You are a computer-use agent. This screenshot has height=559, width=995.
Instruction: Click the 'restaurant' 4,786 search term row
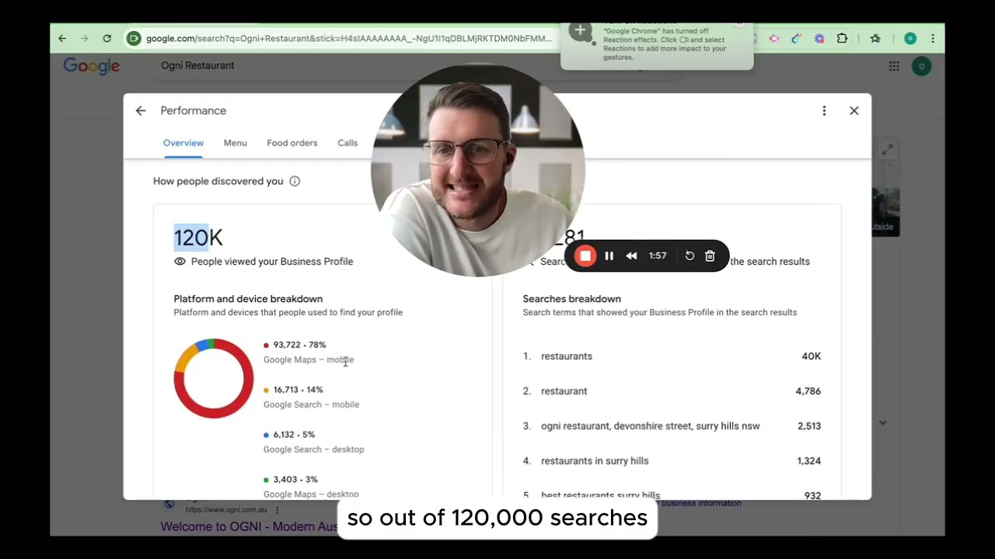(672, 391)
